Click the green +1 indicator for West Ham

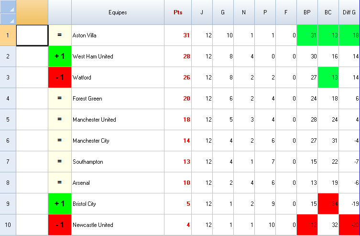60,56
